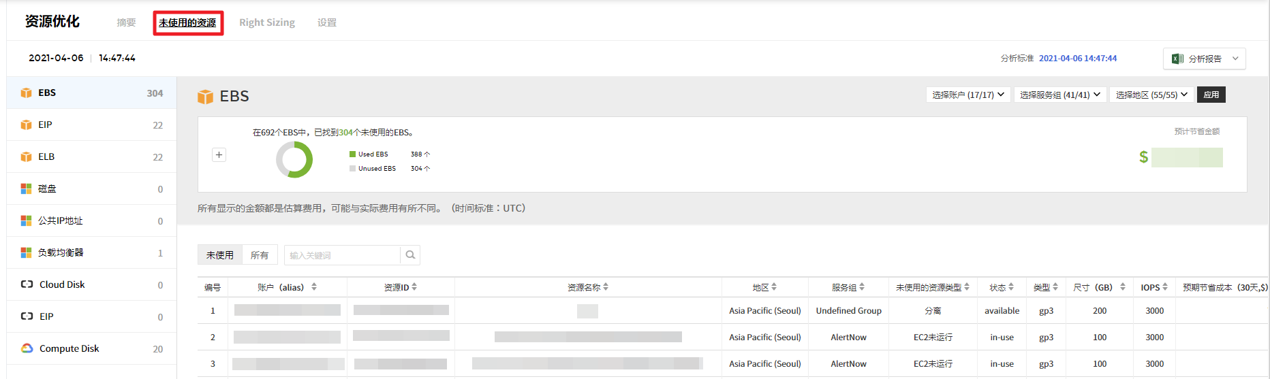Switch filter to 未使用 resources
1270x379 pixels.
219,255
